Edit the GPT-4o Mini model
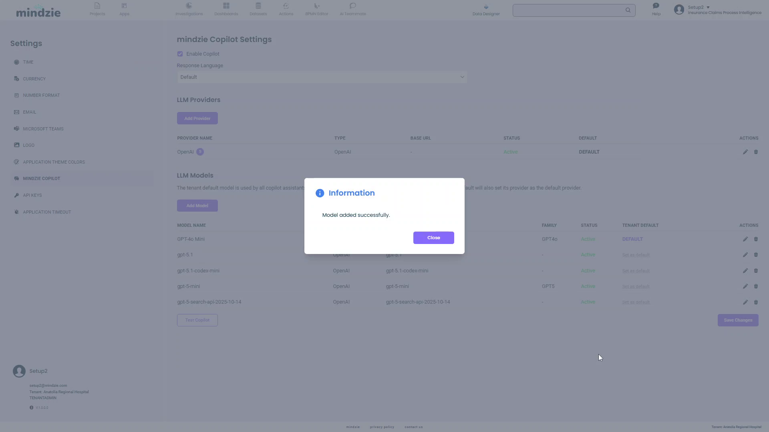Viewport: 769px width, 432px height. (x=745, y=239)
